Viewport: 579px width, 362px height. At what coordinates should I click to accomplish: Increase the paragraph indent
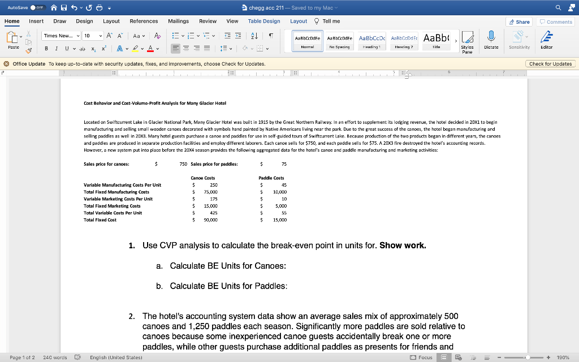point(238,36)
